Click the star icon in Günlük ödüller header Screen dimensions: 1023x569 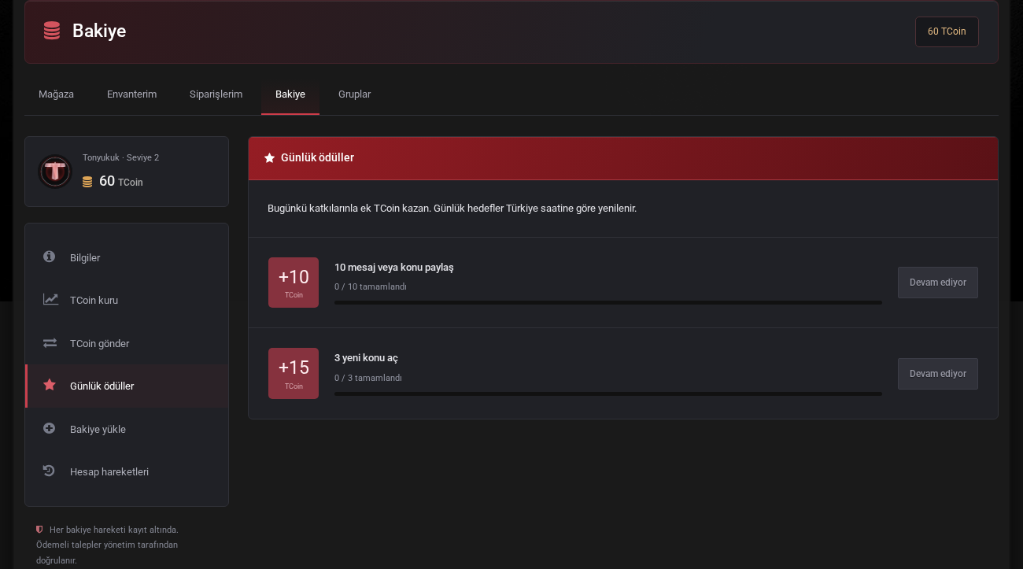point(270,157)
